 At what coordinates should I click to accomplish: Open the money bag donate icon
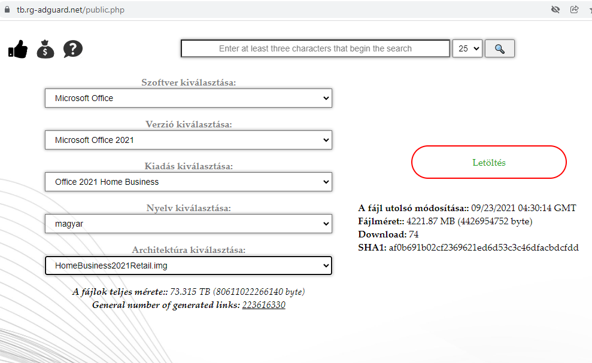pos(45,49)
